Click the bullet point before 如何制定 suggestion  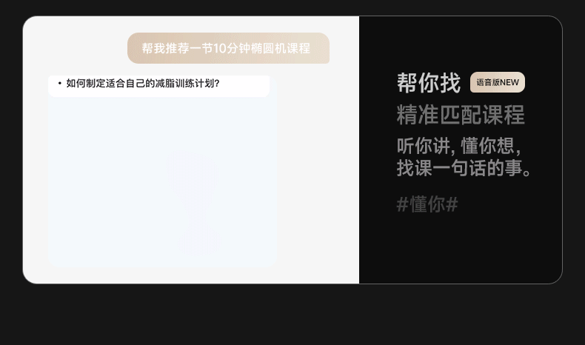[60, 83]
